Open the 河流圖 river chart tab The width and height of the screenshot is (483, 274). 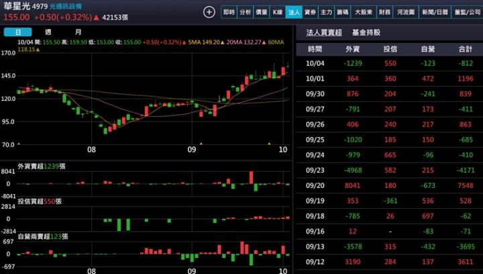pyautogui.click(x=405, y=12)
